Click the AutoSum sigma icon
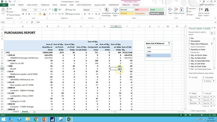This screenshot has width=217, height=122. 187,8
